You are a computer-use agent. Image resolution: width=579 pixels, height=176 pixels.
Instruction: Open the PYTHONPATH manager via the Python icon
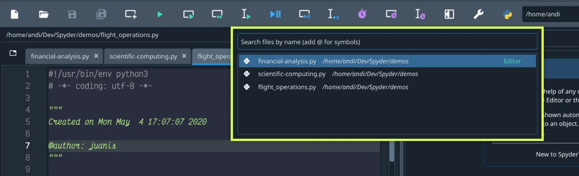tap(507, 14)
